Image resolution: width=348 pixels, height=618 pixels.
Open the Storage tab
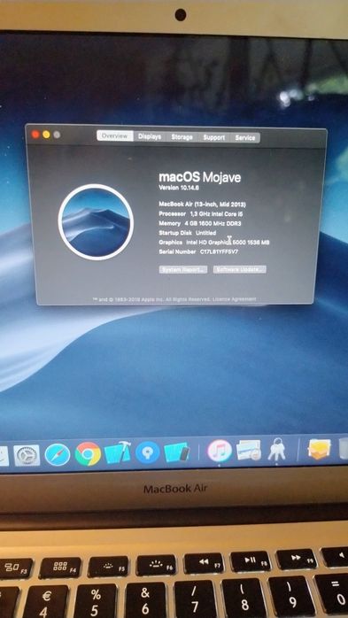tap(182, 137)
